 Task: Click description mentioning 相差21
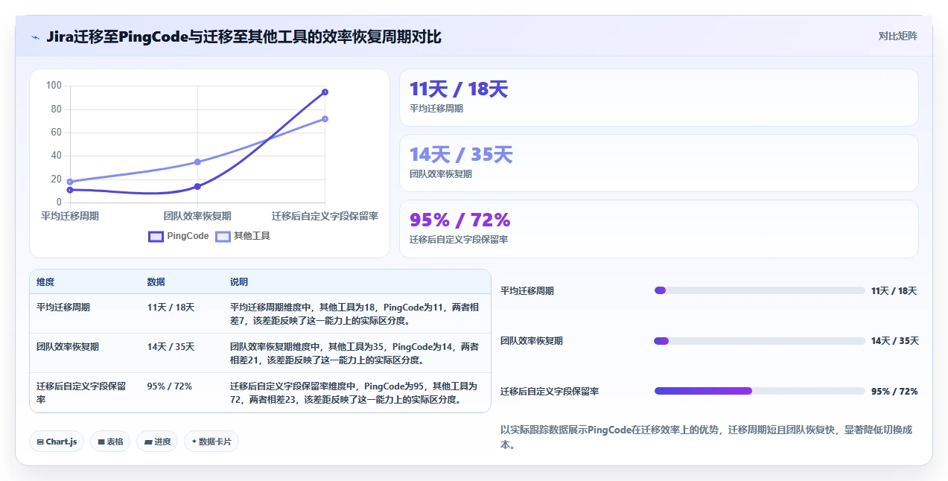pyautogui.click(x=354, y=353)
